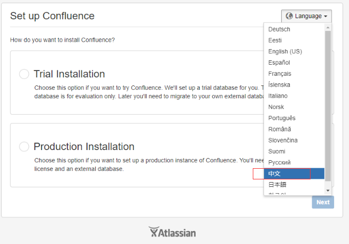This screenshot has width=349, height=244.
Task: Choose Slovenčina from the language list
Action: pos(294,140)
